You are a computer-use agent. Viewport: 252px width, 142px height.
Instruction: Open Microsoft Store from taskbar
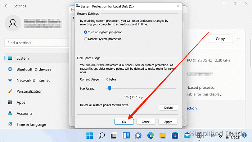(x=175, y=136)
